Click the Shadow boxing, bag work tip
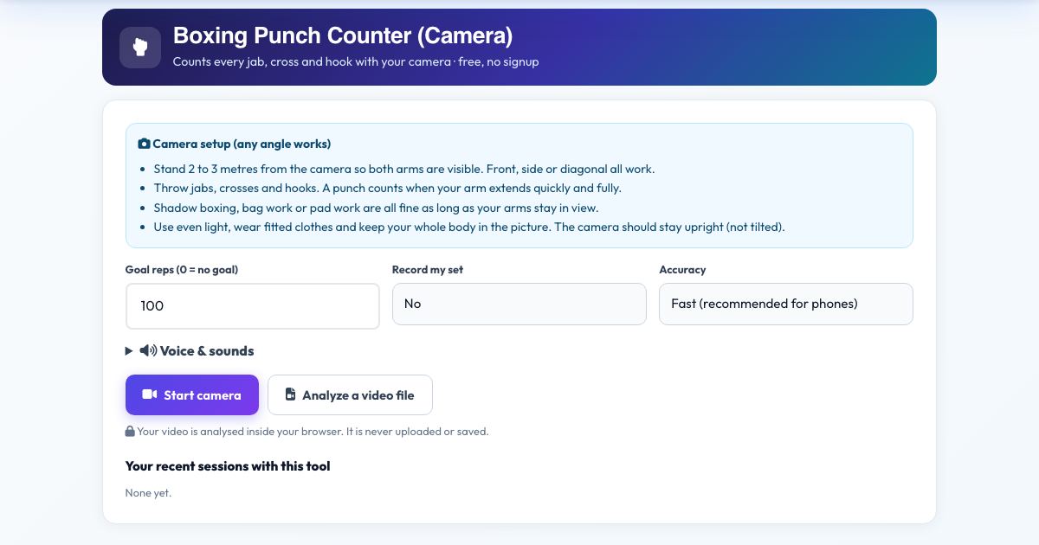Screen dimensions: 1039x545 376,208
